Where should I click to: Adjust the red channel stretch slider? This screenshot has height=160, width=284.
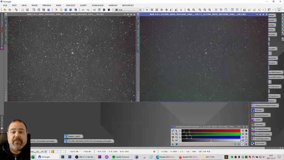(211, 131)
